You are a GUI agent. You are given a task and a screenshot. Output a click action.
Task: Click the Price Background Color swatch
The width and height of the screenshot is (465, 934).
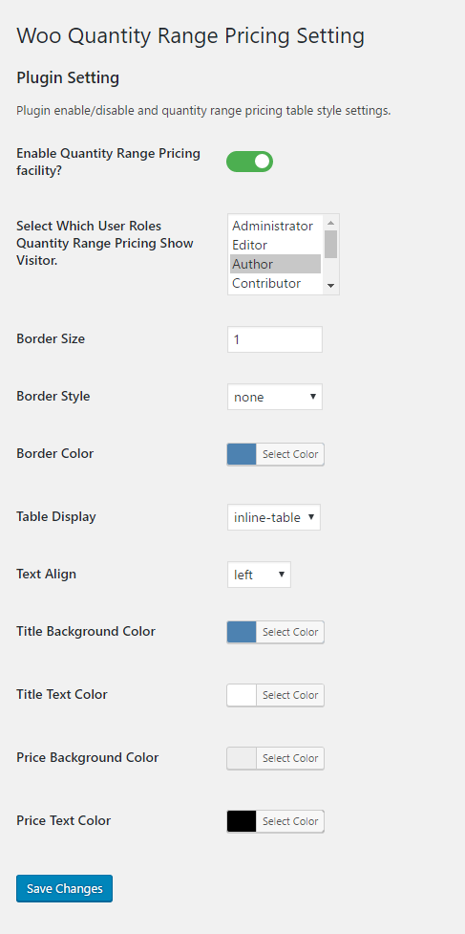pyautogui.click(x=242, y=758)
